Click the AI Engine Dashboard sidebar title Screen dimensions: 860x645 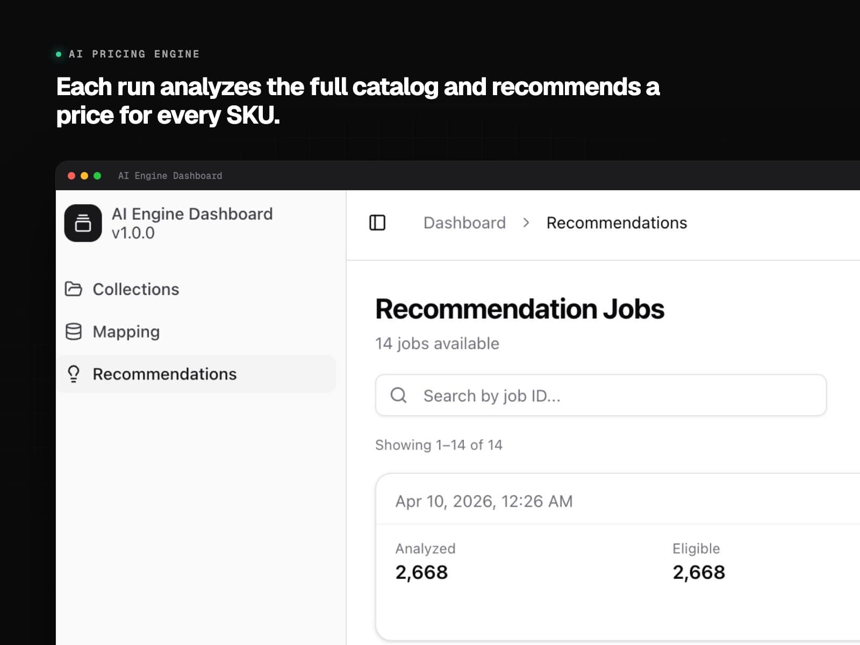click(x=192, y=214)
